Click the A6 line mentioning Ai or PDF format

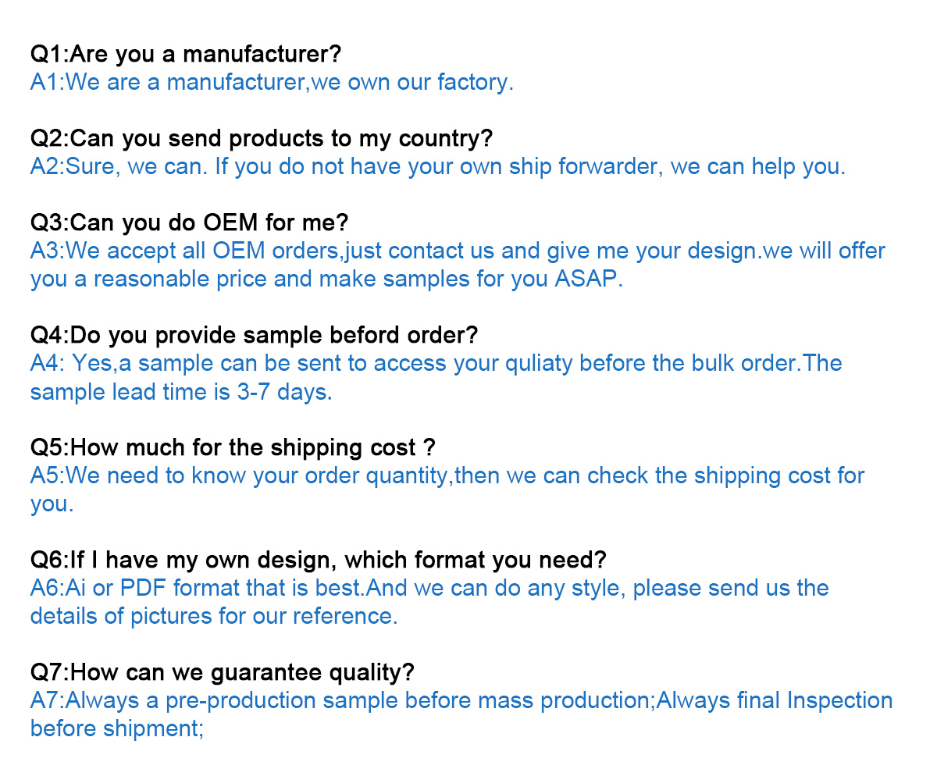click(429, 588)
